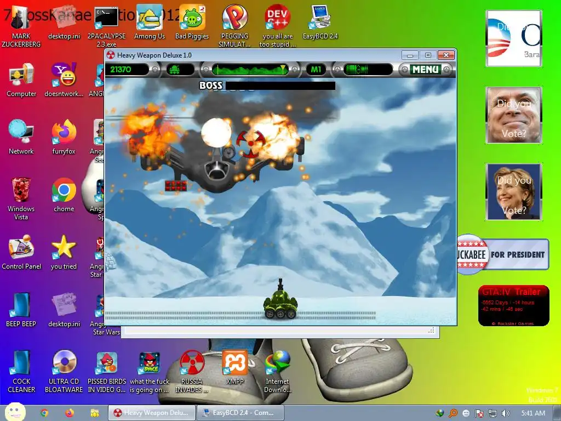Select the Computer desktop icon
Image resolution: width=561 pixels, height=421 pixels.
[x=21, y=80]
